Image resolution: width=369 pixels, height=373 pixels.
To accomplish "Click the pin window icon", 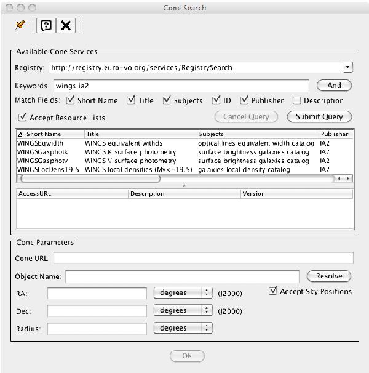I will pos(20,25).
